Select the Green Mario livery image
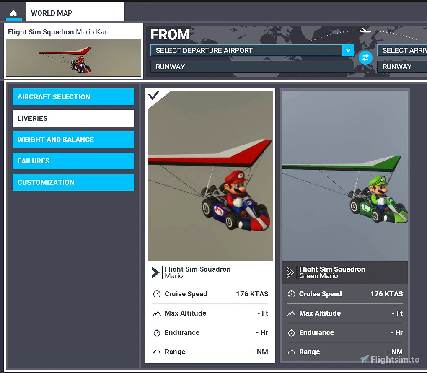 click(x=344, y=176)
